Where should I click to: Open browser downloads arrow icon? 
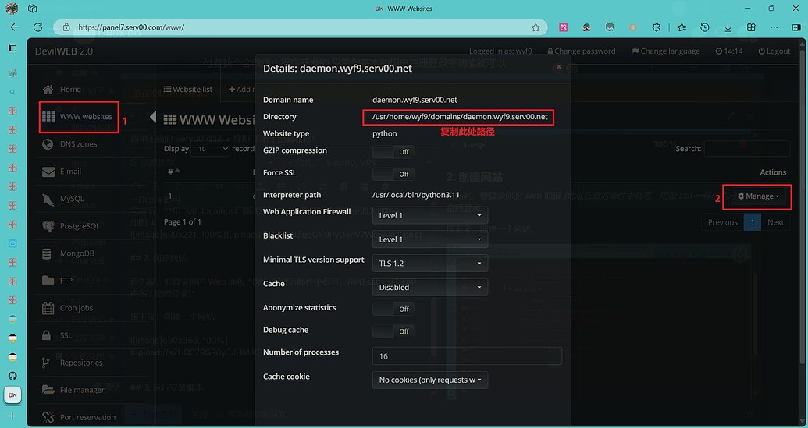click(x=728, y=27)
